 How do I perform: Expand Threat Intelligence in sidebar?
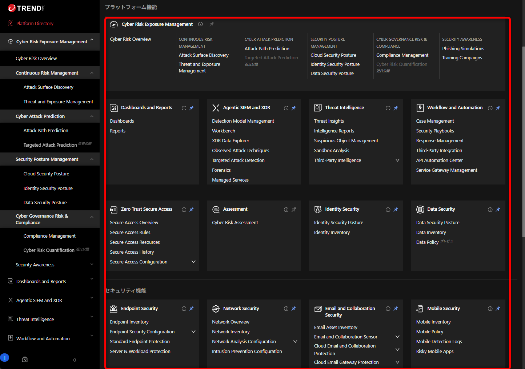click(92, 317)
